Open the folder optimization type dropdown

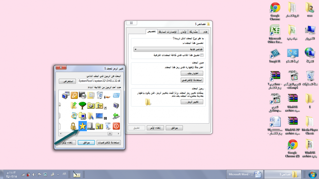point(169,49)
